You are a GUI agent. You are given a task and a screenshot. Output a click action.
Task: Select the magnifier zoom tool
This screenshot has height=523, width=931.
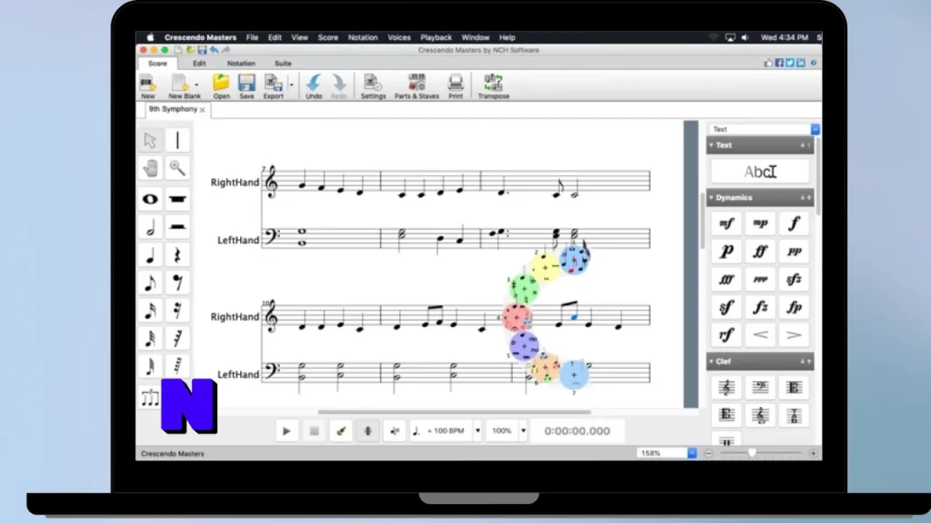177,168
